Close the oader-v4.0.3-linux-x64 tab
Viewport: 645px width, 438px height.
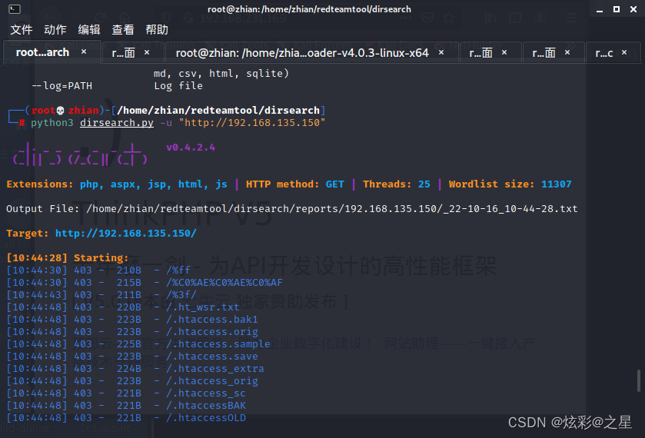click(441, 52)
